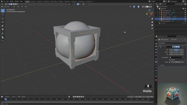Open the Scene properties tab

pyautogui.click(x=156, y=52)
